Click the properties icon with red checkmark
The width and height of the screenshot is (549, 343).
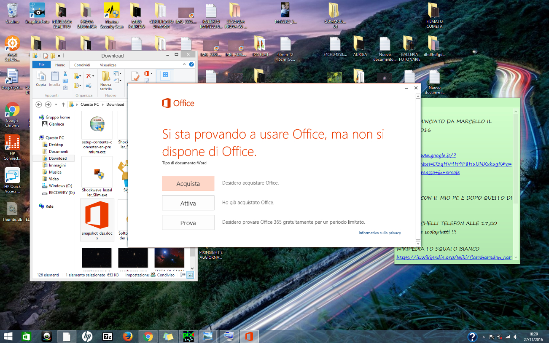tap(135, 76)
